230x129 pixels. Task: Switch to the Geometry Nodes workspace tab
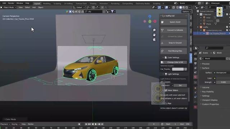click(x=143, y=4)
